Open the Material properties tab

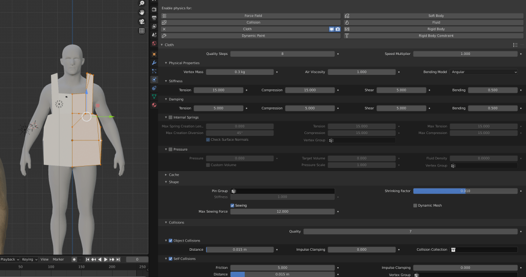pyautogui.click(x=154, y=105)
